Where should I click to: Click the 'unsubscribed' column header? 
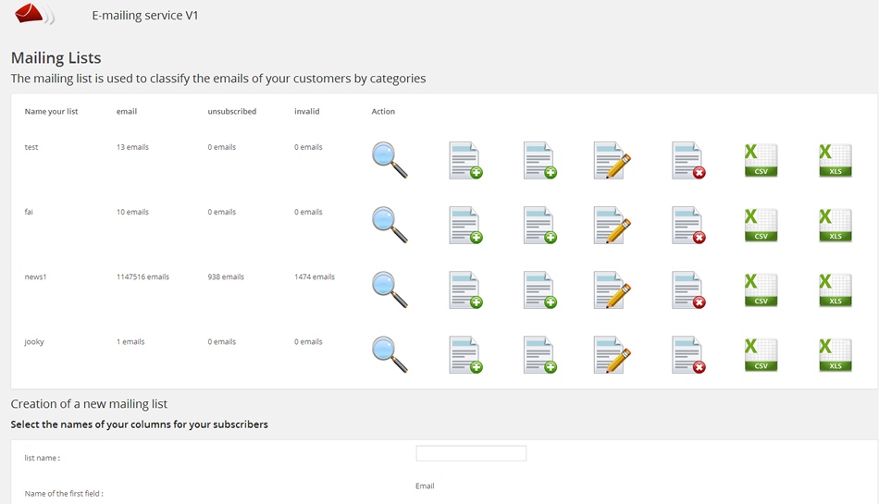pyautogui.click(x=232, y=112)
